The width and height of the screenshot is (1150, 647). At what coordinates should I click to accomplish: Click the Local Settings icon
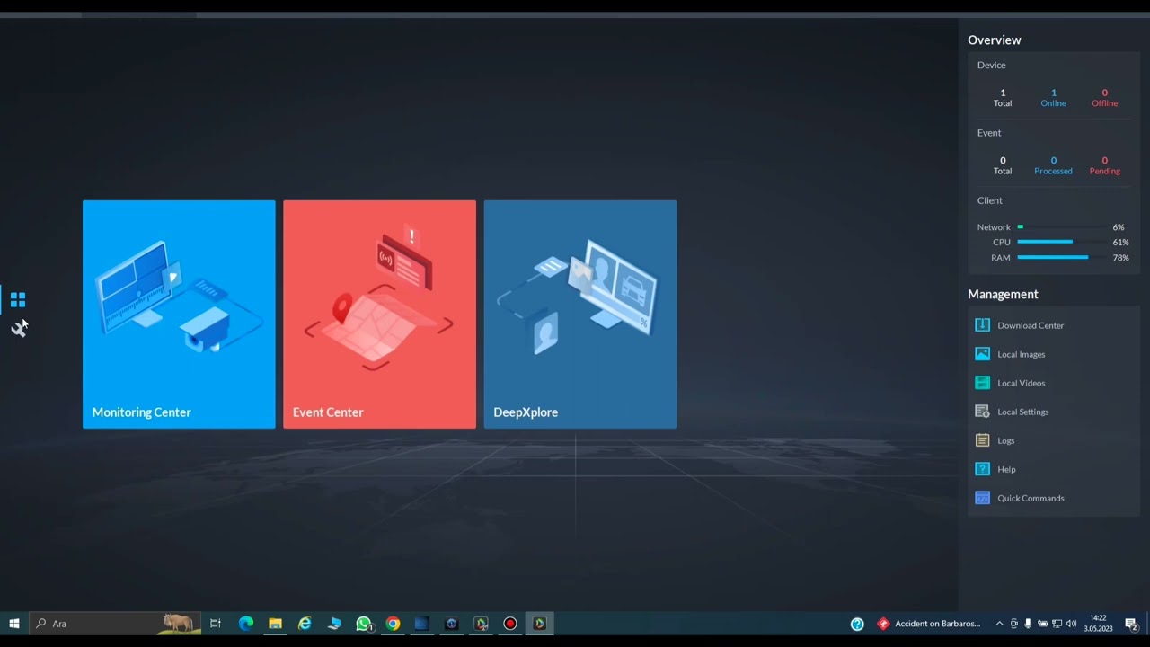982,412
